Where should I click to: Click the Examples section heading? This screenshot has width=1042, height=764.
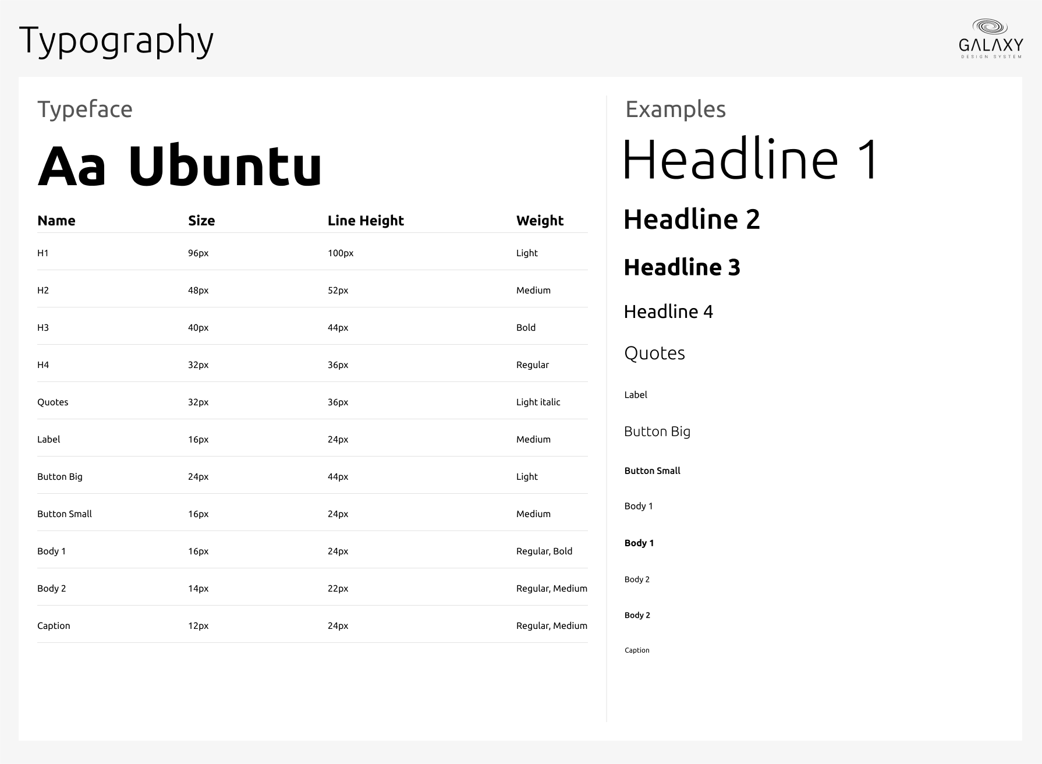pyautogui.click(x=675, y=109)
